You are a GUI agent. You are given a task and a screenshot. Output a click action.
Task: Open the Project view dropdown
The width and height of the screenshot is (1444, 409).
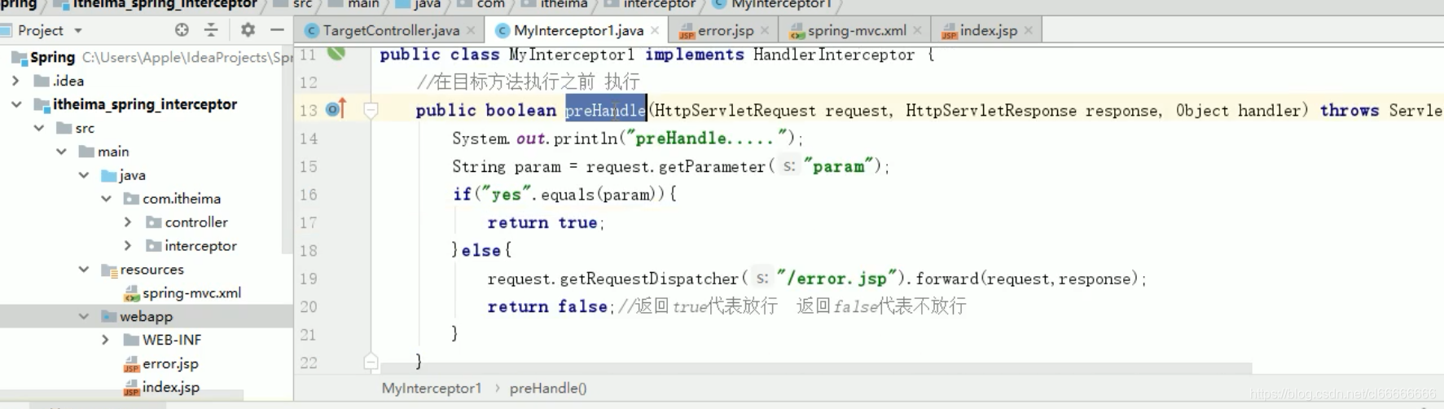point(78,30)
